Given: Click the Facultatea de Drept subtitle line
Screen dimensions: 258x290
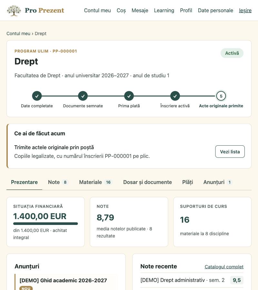Looking at the screenshot, I should pyautogui.click(x=92, y=75).
